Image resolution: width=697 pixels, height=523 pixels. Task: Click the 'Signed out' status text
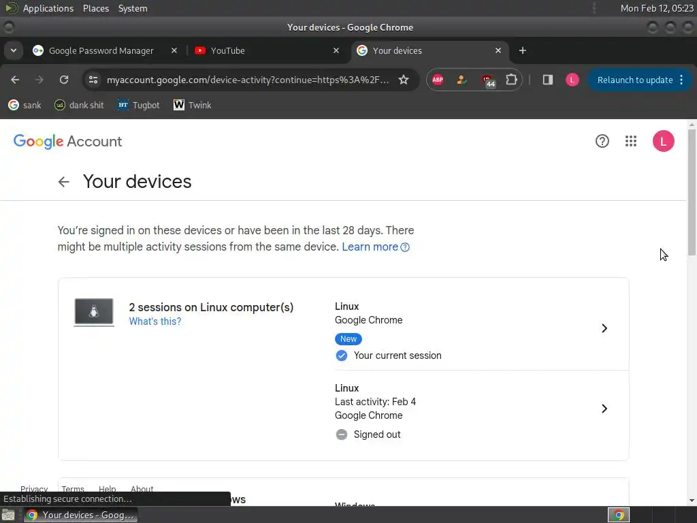377,434
